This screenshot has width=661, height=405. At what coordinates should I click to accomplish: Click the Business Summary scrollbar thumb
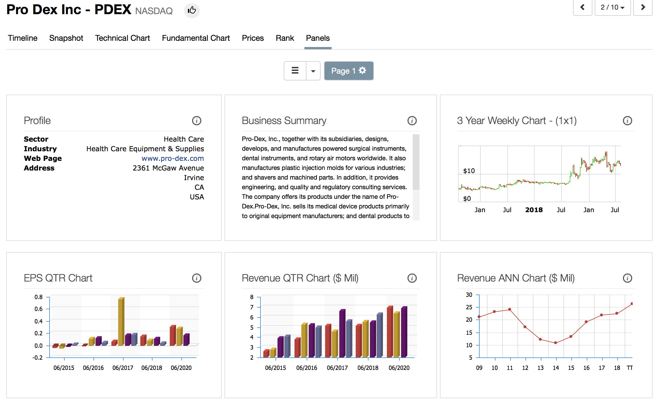pyautogui.click(x=416, y=162)
